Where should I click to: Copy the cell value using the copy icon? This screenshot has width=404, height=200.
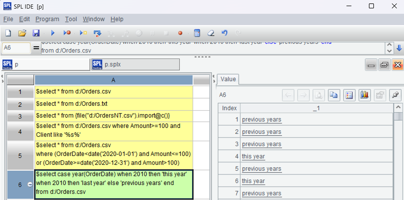(x=333, y=95)
